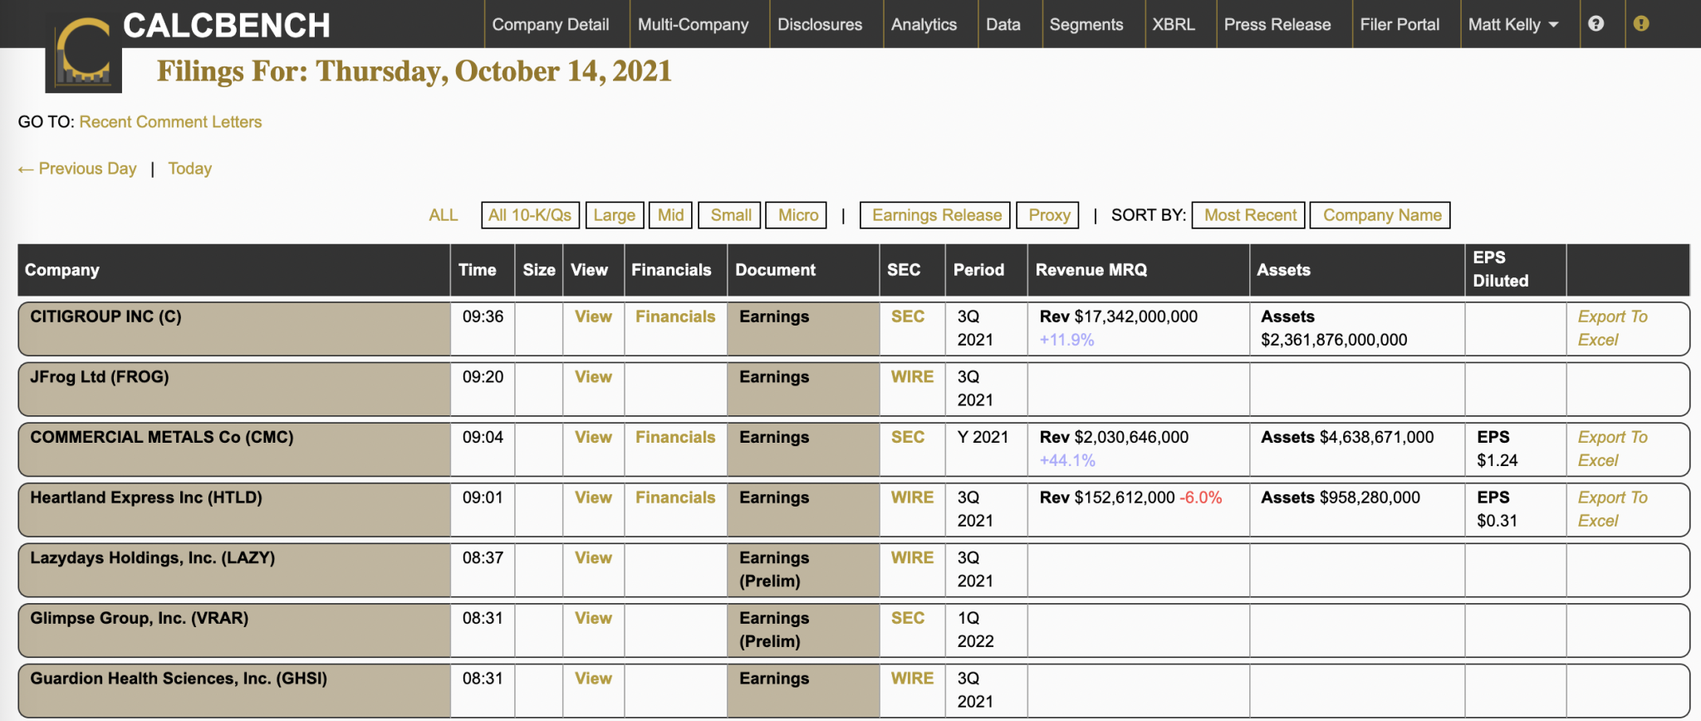This screenshot has height=721, width=1701.
Task: Open the Company Detail menu
Action: (x=550, y=25)
